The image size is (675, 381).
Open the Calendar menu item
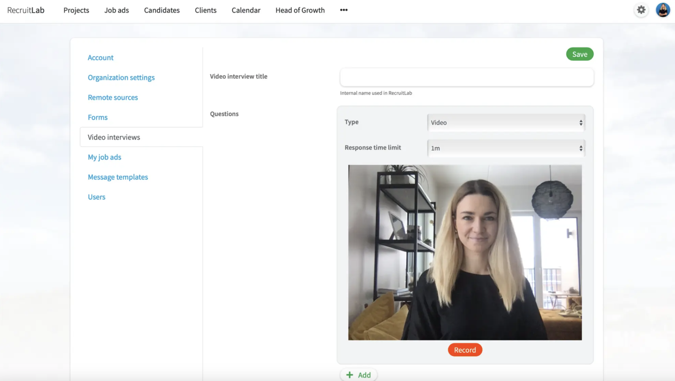click(246, 10)
